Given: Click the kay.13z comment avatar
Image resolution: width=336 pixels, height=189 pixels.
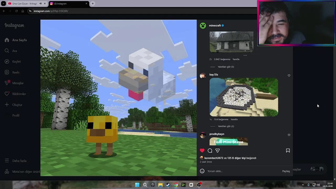Looking at the screenshot, I should point(203,76).
